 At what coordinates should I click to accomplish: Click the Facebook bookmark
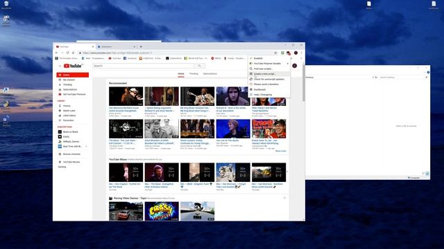(x=130, y=58)
